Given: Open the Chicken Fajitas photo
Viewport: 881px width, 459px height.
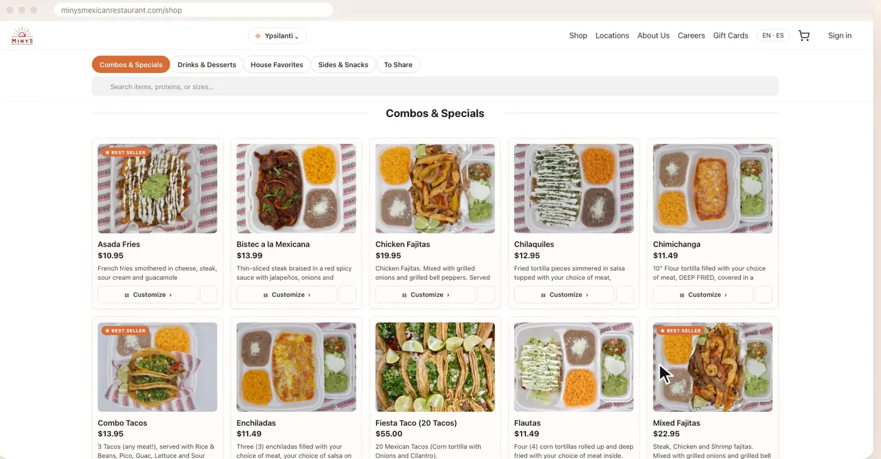Looking at the screenshot, I should (435, 189).
